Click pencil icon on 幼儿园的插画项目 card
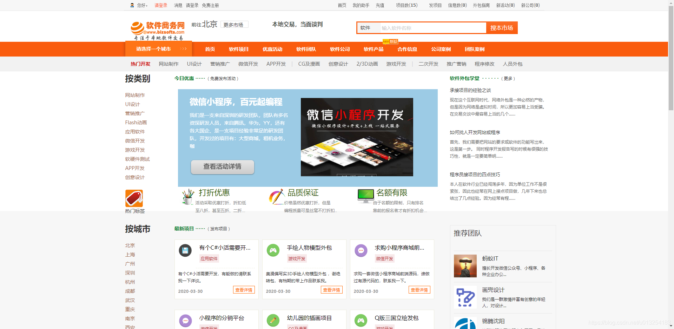This screenshot has height=329, width=674. pos(273,321)
